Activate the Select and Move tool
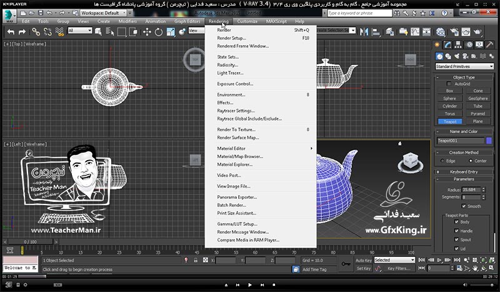This screenshot has width=500, height=292. (x=147, y=32)
